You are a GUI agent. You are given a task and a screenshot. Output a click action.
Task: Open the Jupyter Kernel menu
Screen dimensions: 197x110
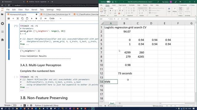click(x=34, y=9)
